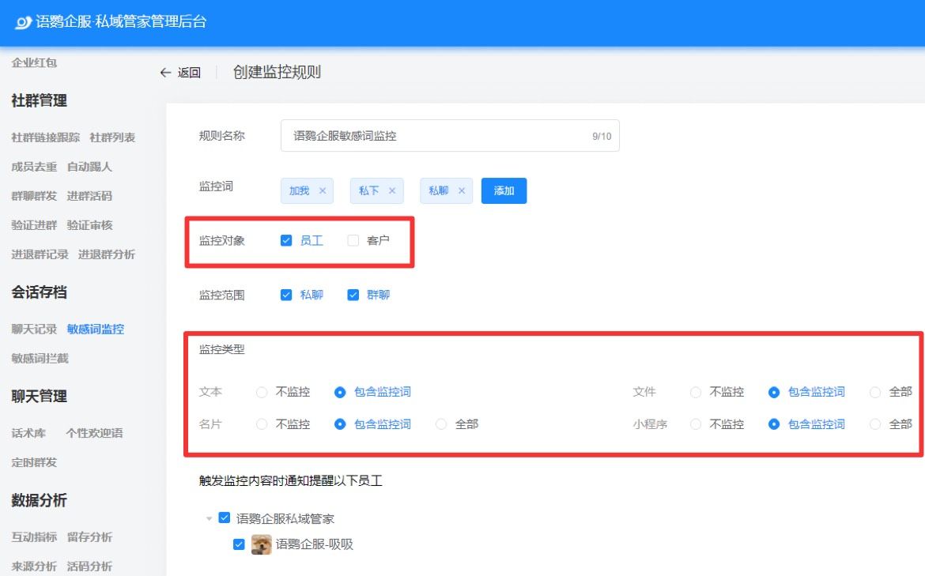Select 不监控 for 文本 type
The width and height of the screenshot is (925, 576).
[262, 392]
